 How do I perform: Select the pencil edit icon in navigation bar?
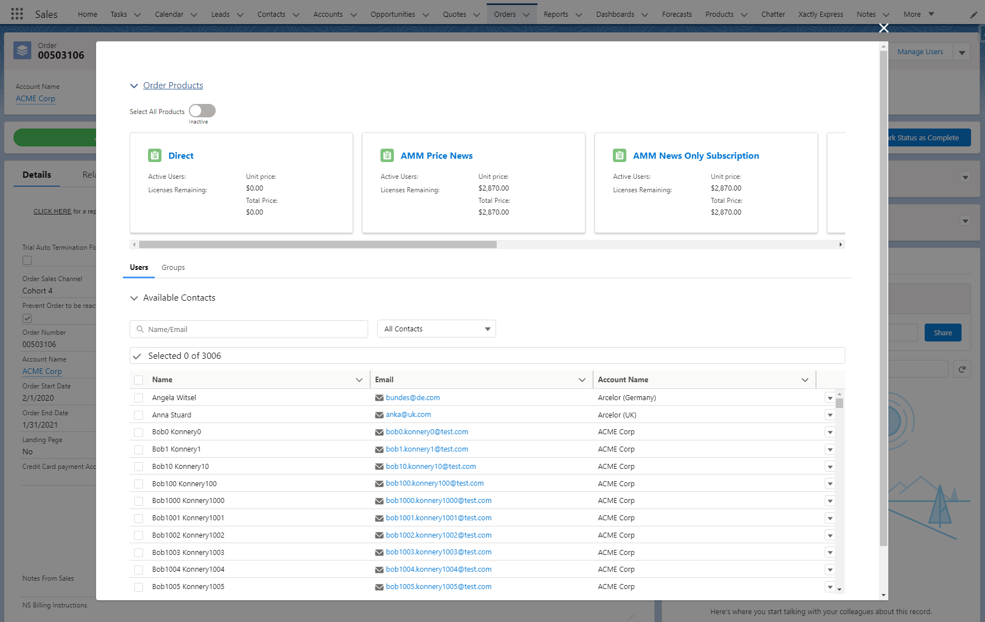tap(973, 13)
